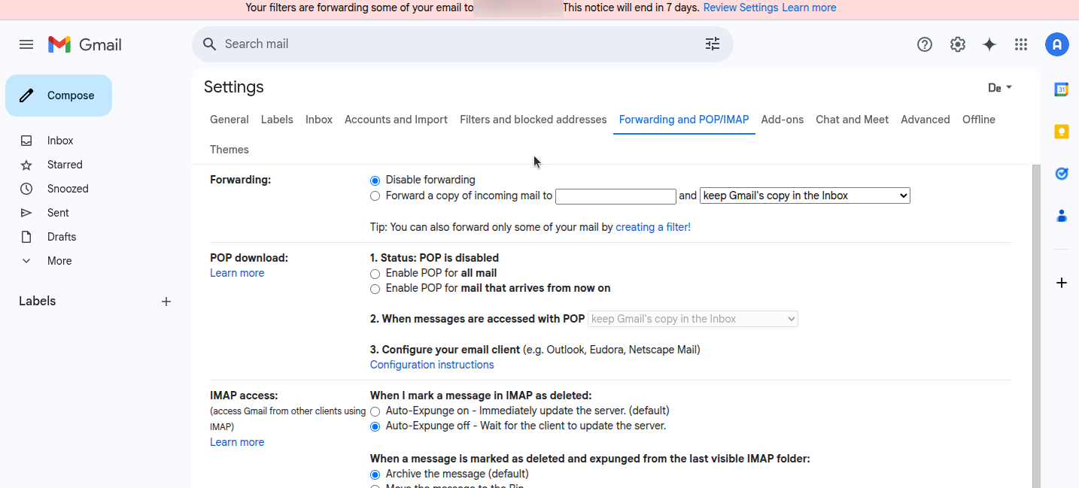Open forwarding keep Gmail's copy dropdown
The image size is (1079, 488).
805,196
